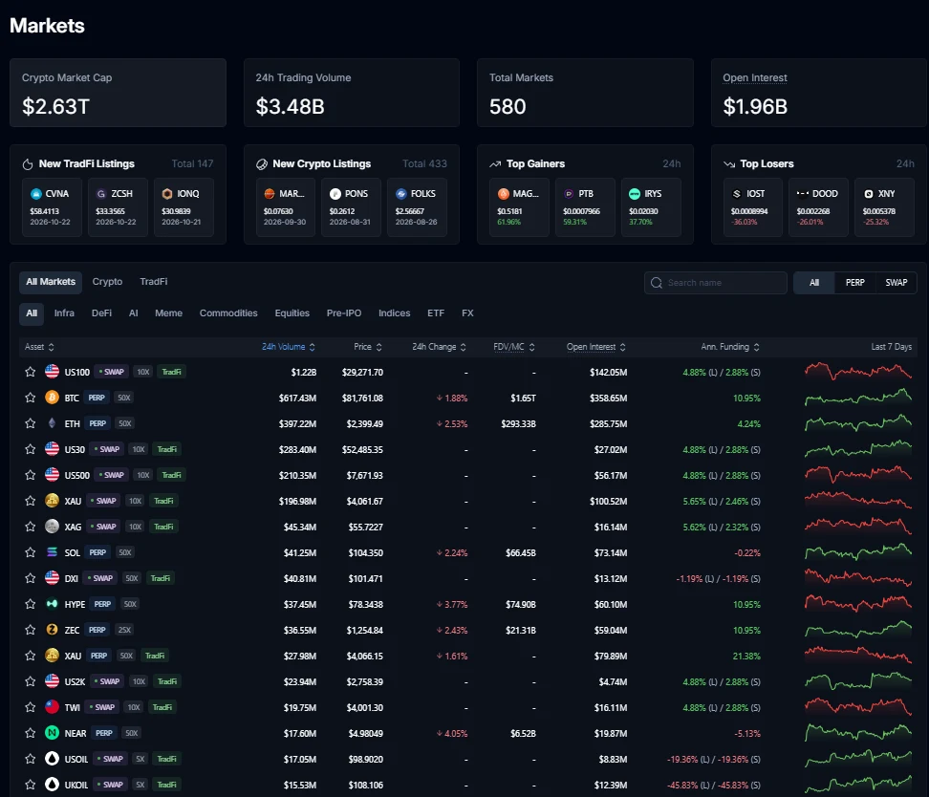The width and height of the screenshot is (929, 797).
Task: Click the ETH coin icon
Action: coord(53,423)
